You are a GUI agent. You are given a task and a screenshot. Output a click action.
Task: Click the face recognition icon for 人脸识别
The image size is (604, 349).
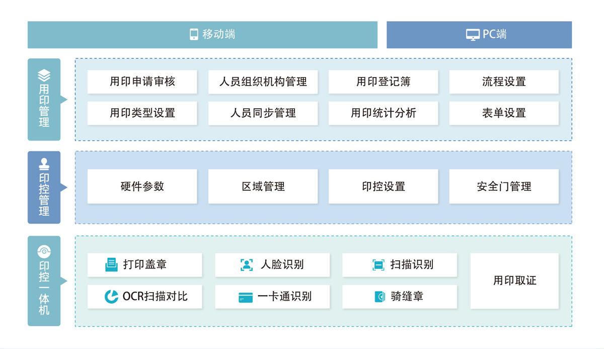(246, 265)
